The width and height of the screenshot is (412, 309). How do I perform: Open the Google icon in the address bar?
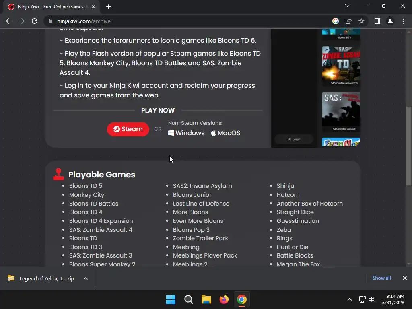tap(335, 21)
